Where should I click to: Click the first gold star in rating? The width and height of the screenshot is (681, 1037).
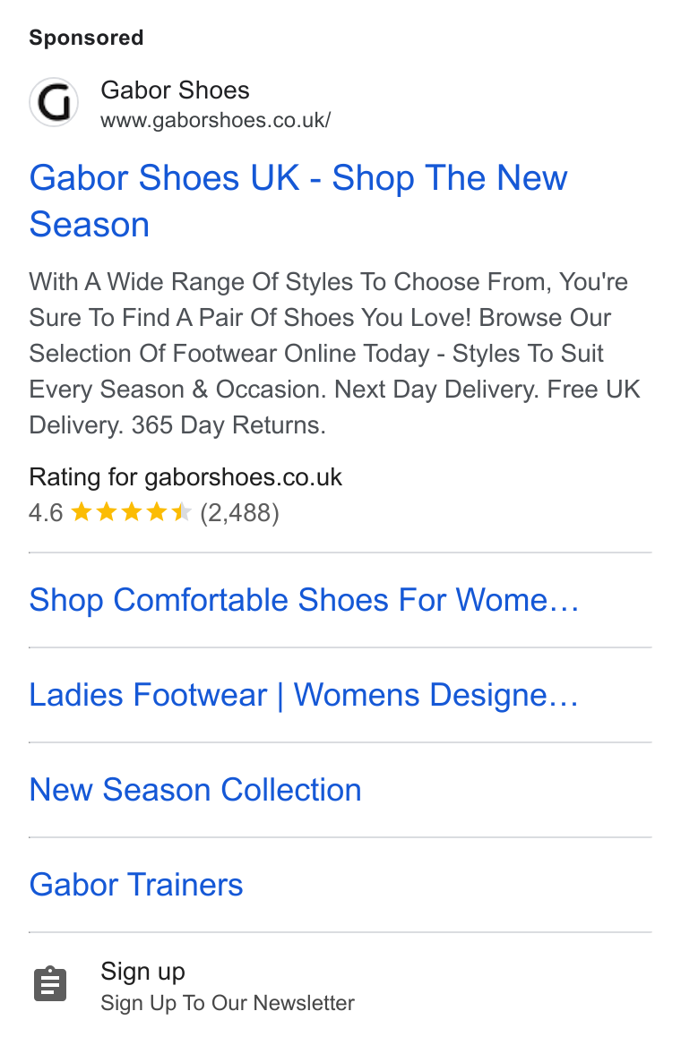[x=82, y=512]
